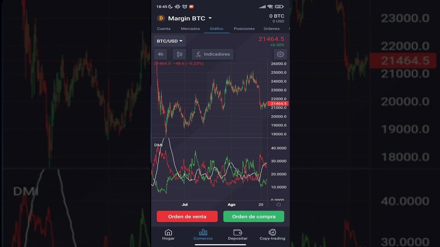Viewport: 440px width, 247px height.
Task: Open chart settings with the gear icon
Action: [280, 54]
